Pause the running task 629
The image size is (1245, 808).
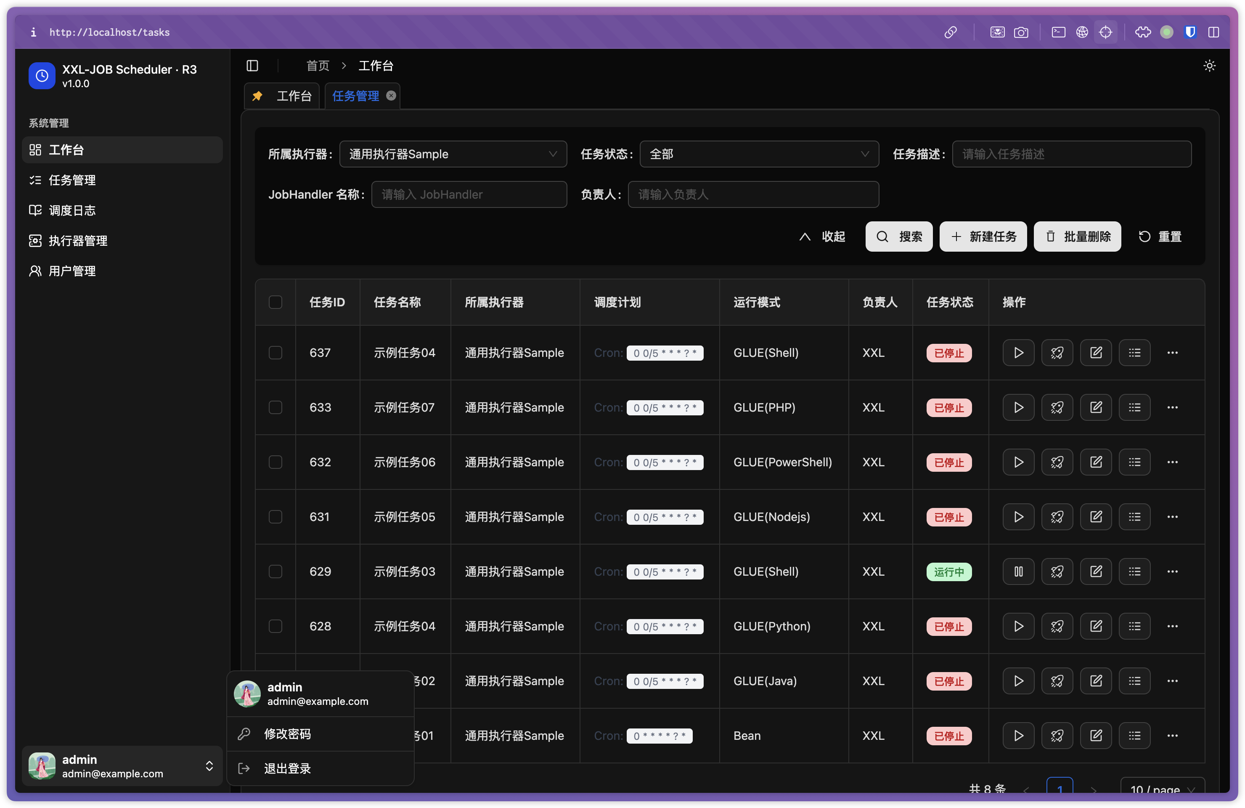(1018, 571)
